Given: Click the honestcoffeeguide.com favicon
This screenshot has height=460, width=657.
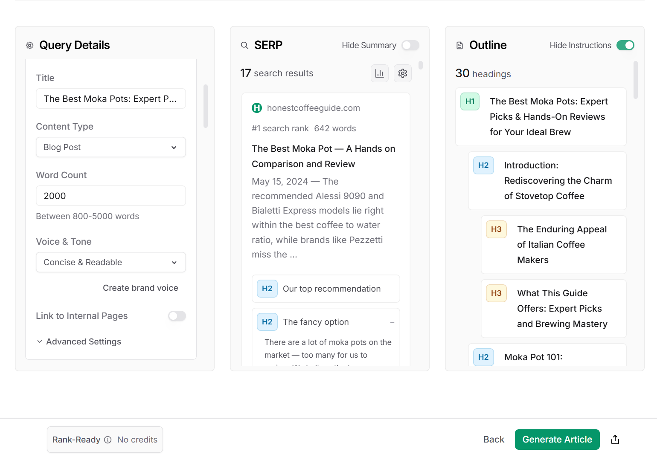Looking at the screenshot, I should pos(257,108).
